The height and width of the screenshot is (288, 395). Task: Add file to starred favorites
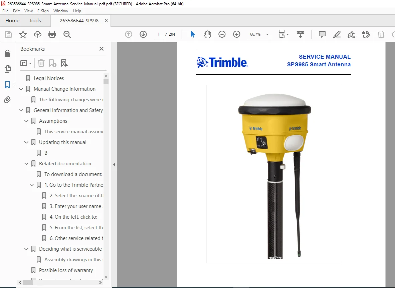tap(23, 34)
